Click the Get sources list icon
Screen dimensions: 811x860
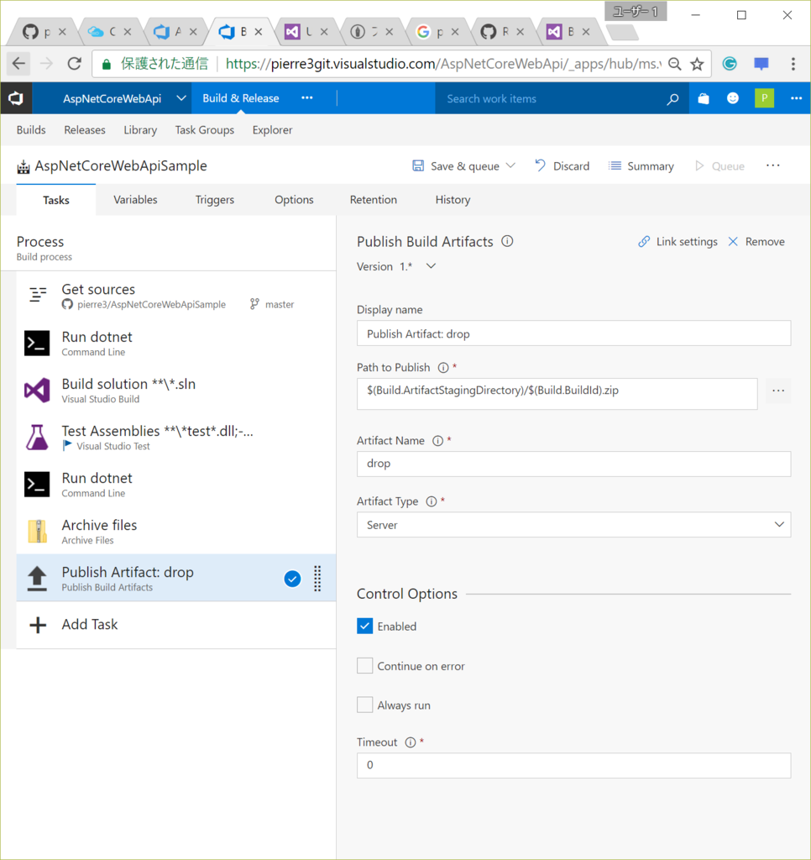click(x=37, y=295)
